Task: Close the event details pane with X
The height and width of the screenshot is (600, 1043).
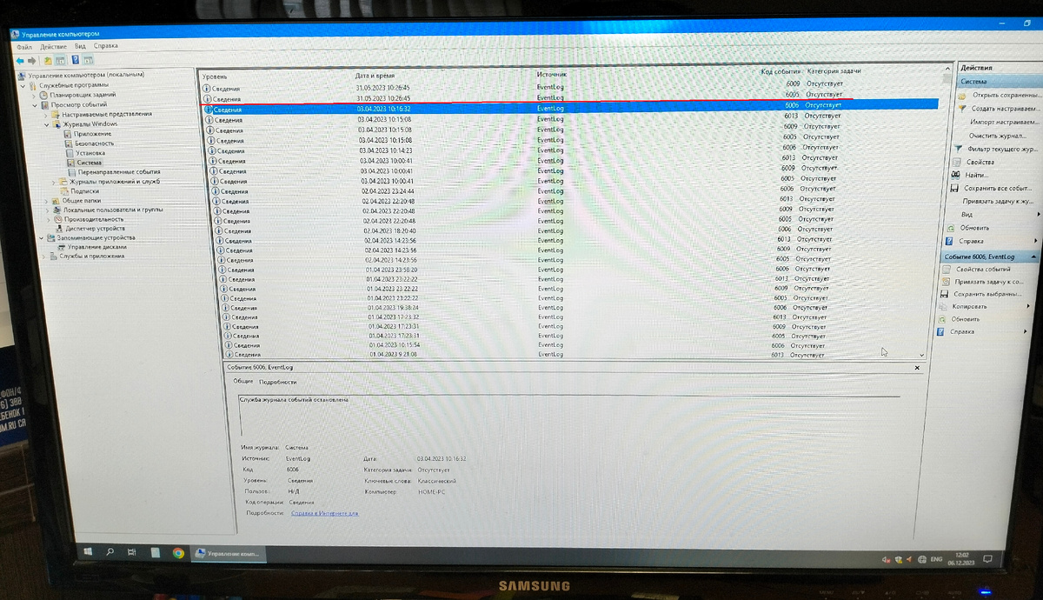Action: coord(916,369)
